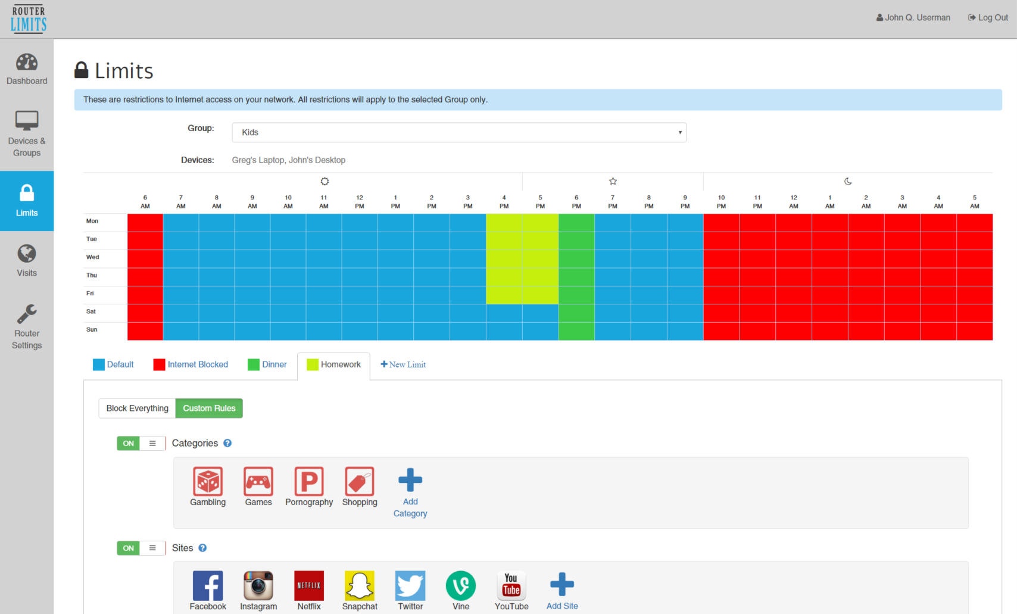Click the Add Category plus icon
This screenshot has width=1017, height=614.
[x=410, y=481]
